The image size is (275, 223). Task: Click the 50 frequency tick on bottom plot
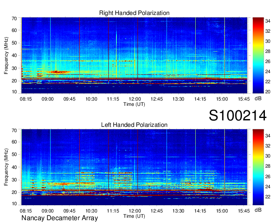pos(14,154)
